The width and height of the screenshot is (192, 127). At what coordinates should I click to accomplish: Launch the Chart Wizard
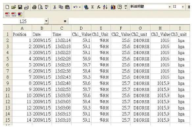113,7
